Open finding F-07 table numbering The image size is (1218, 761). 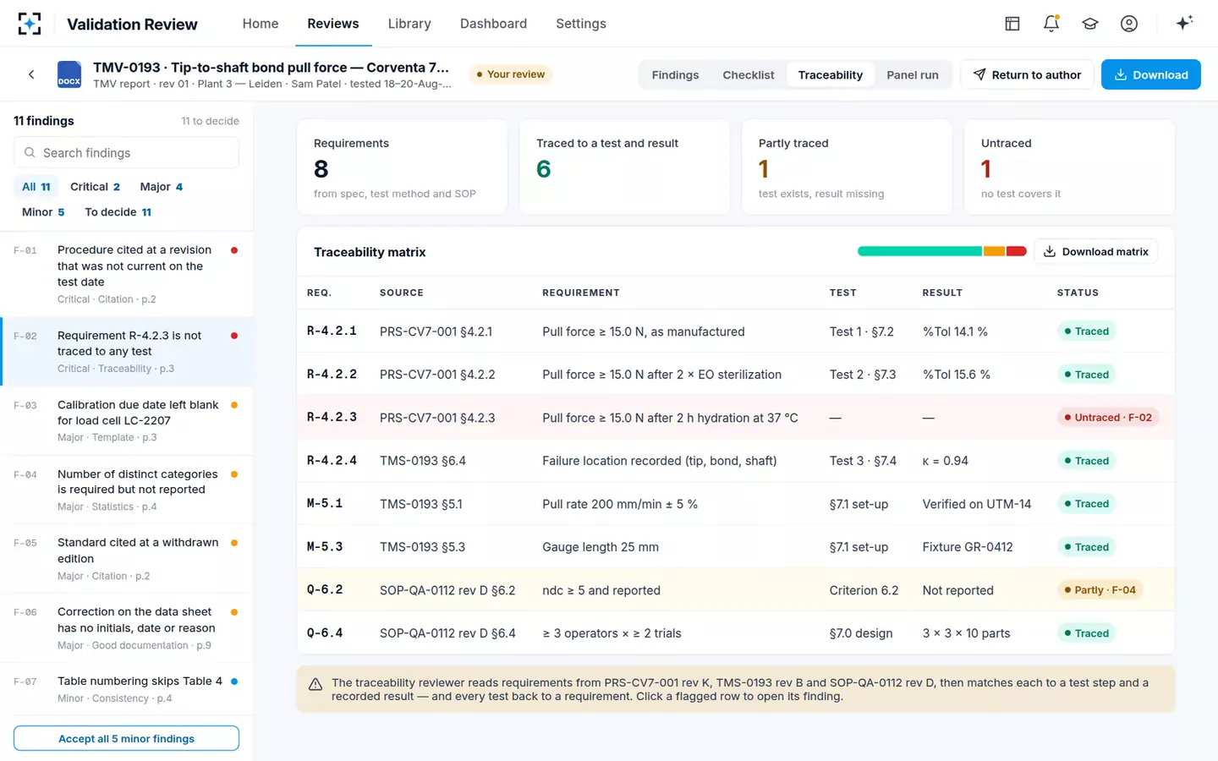tap(126, 689)
